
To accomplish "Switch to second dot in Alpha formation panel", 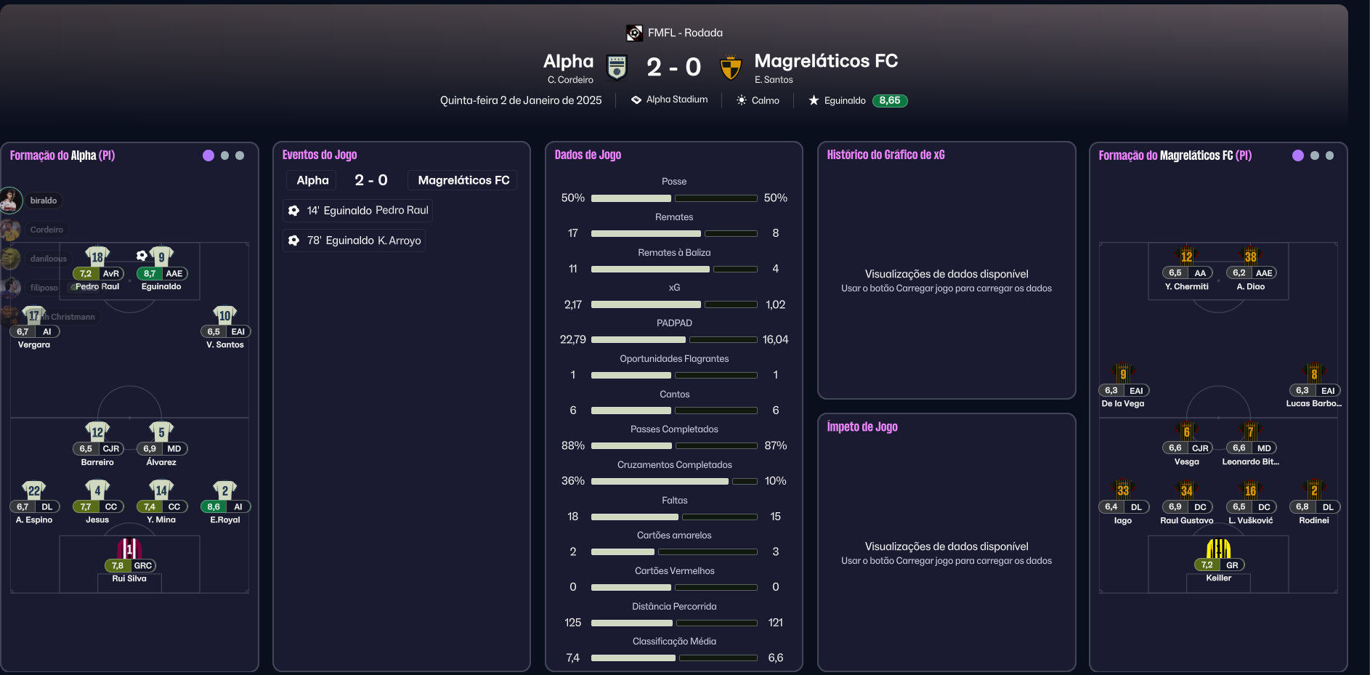I will pos(224,155).
